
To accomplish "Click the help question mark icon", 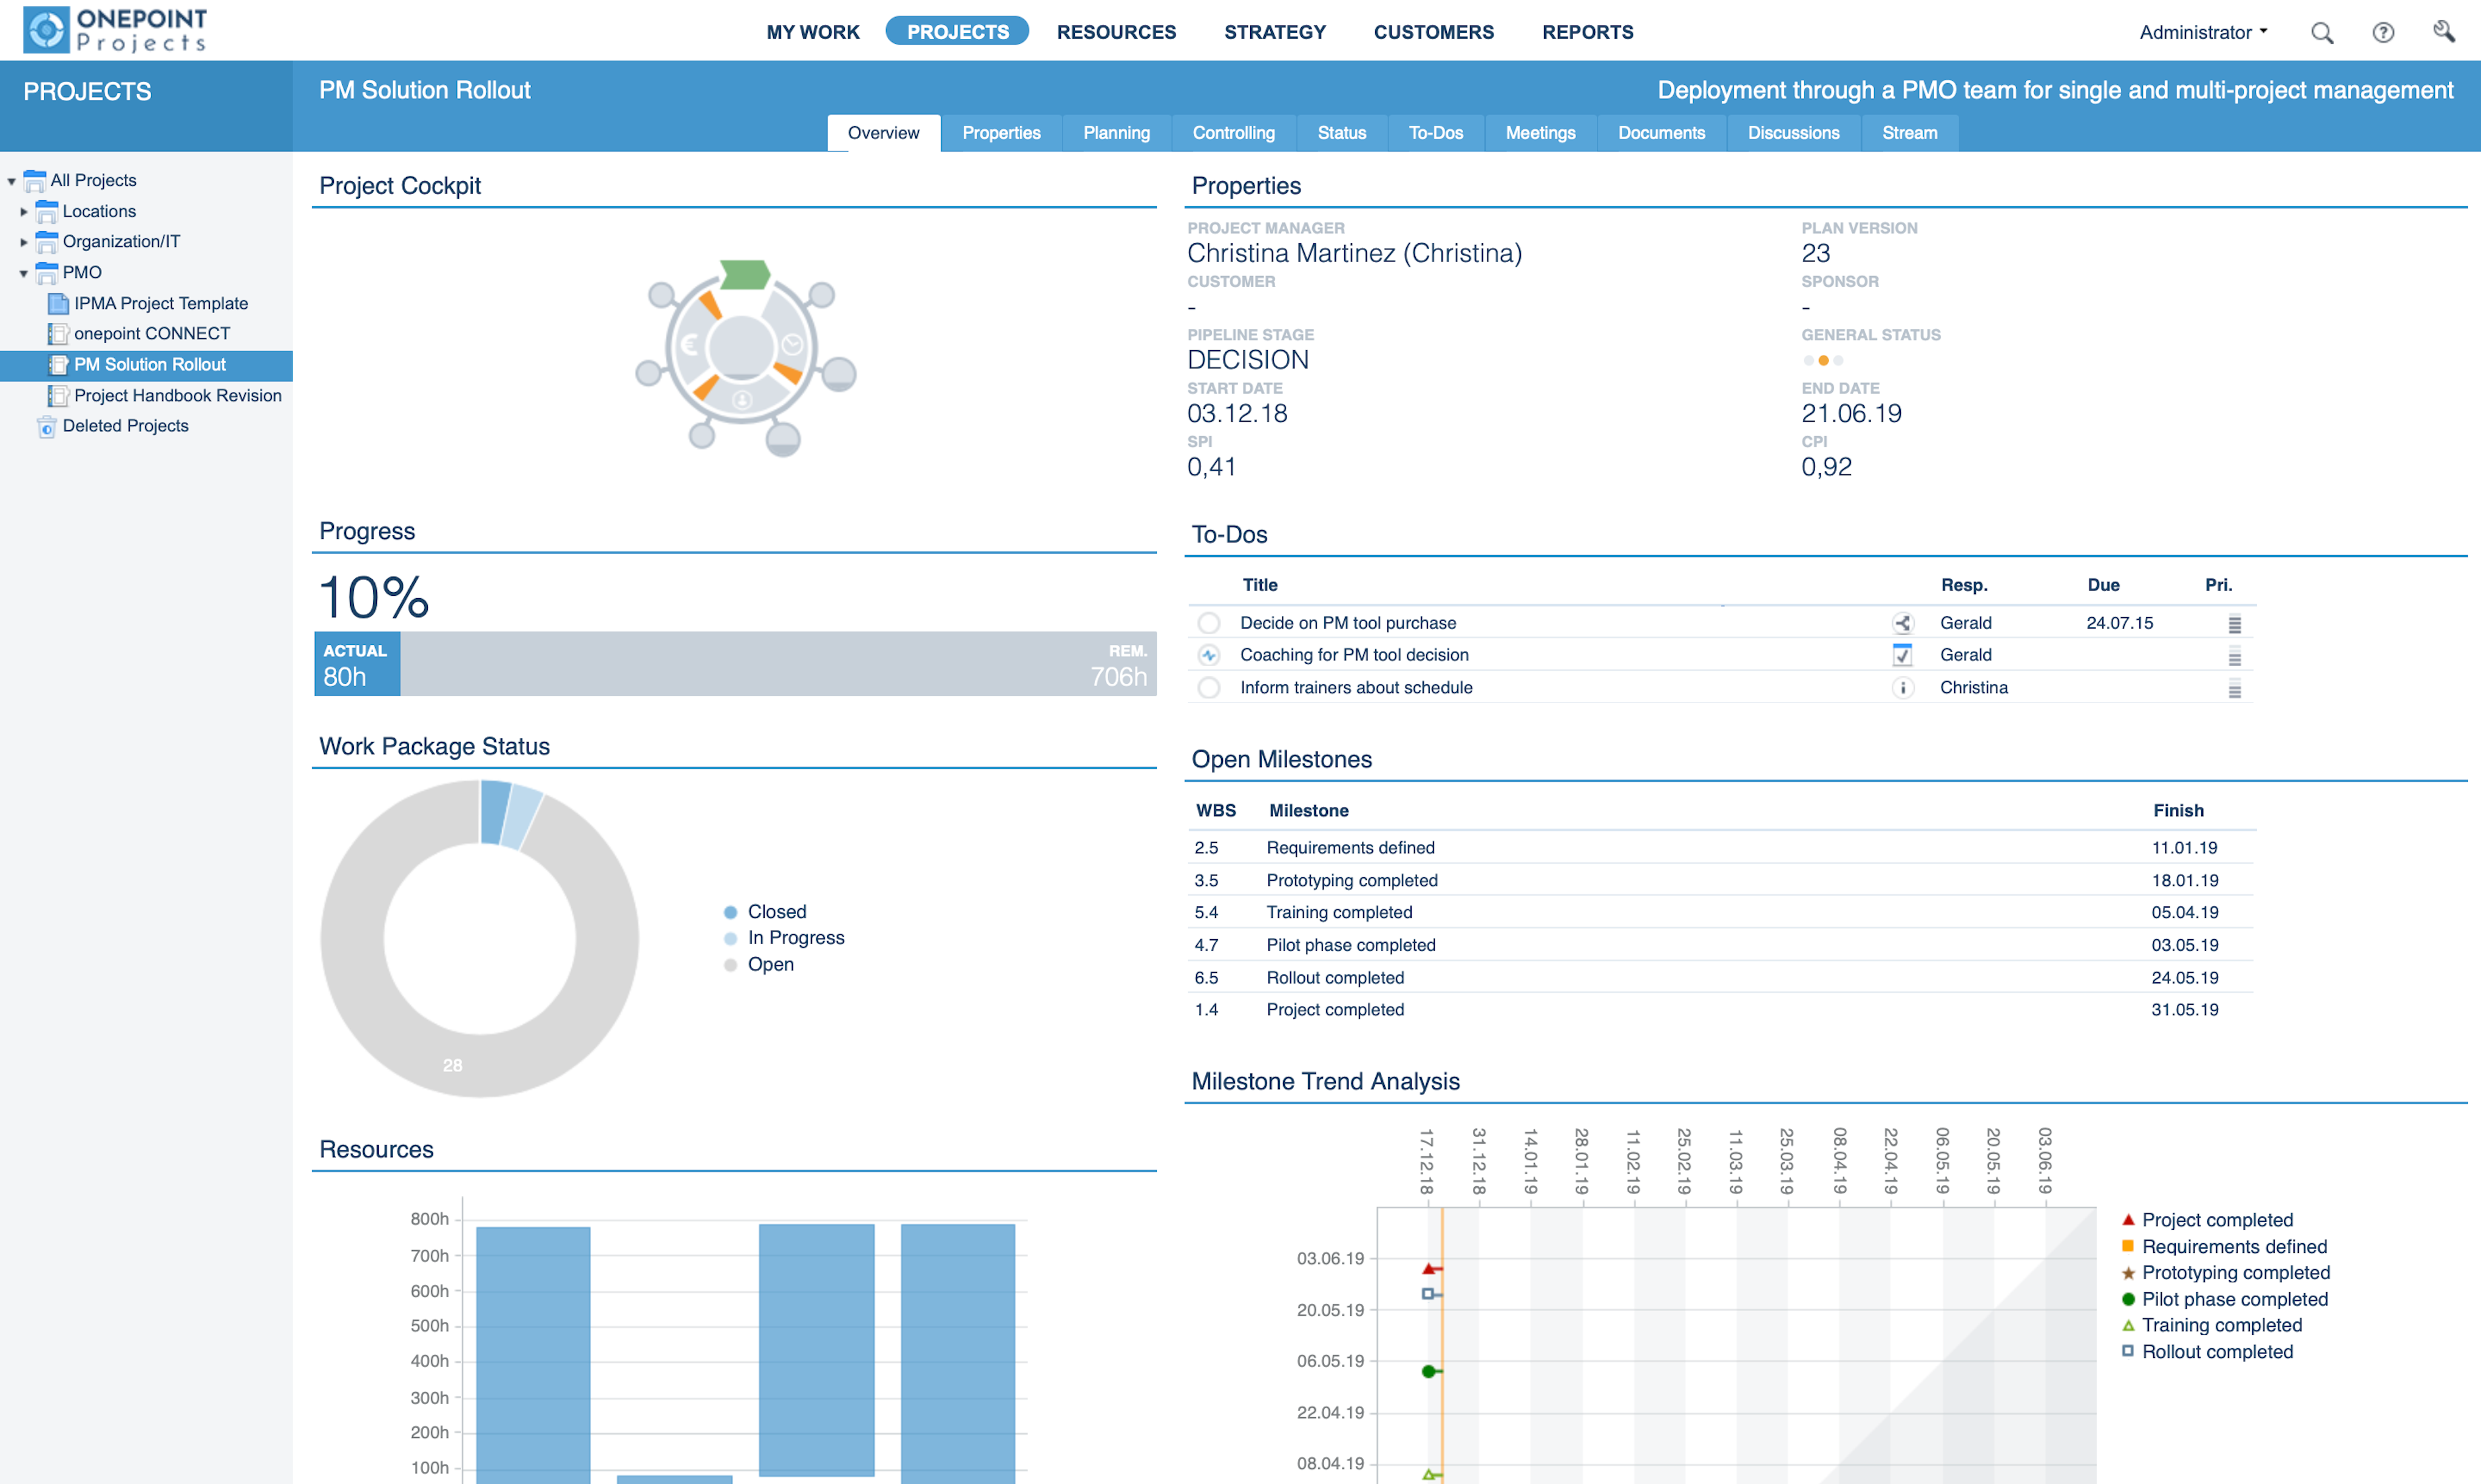I will click(2384, 32).
